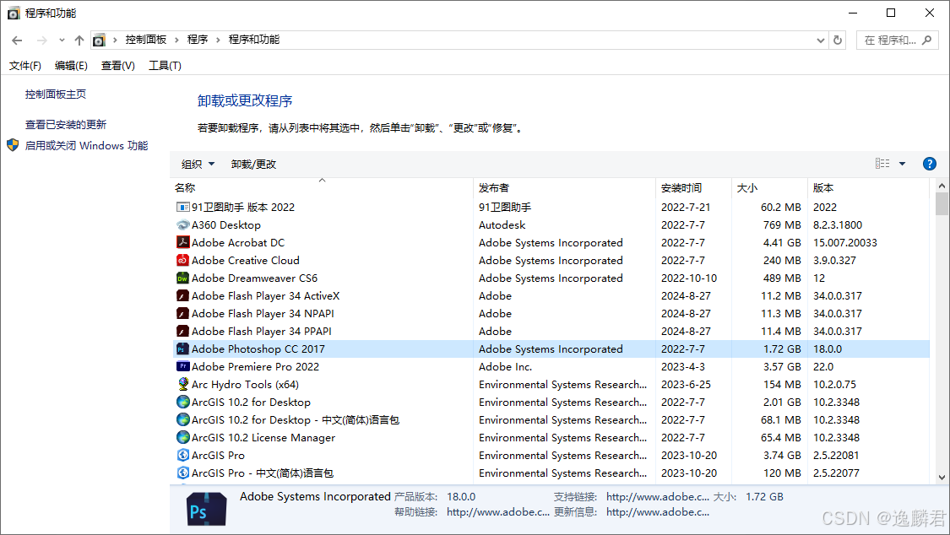Open the recent locations dropdown arrow
Image resolution: width=950 pixels, height=535 pixels.
pos(62,40)
